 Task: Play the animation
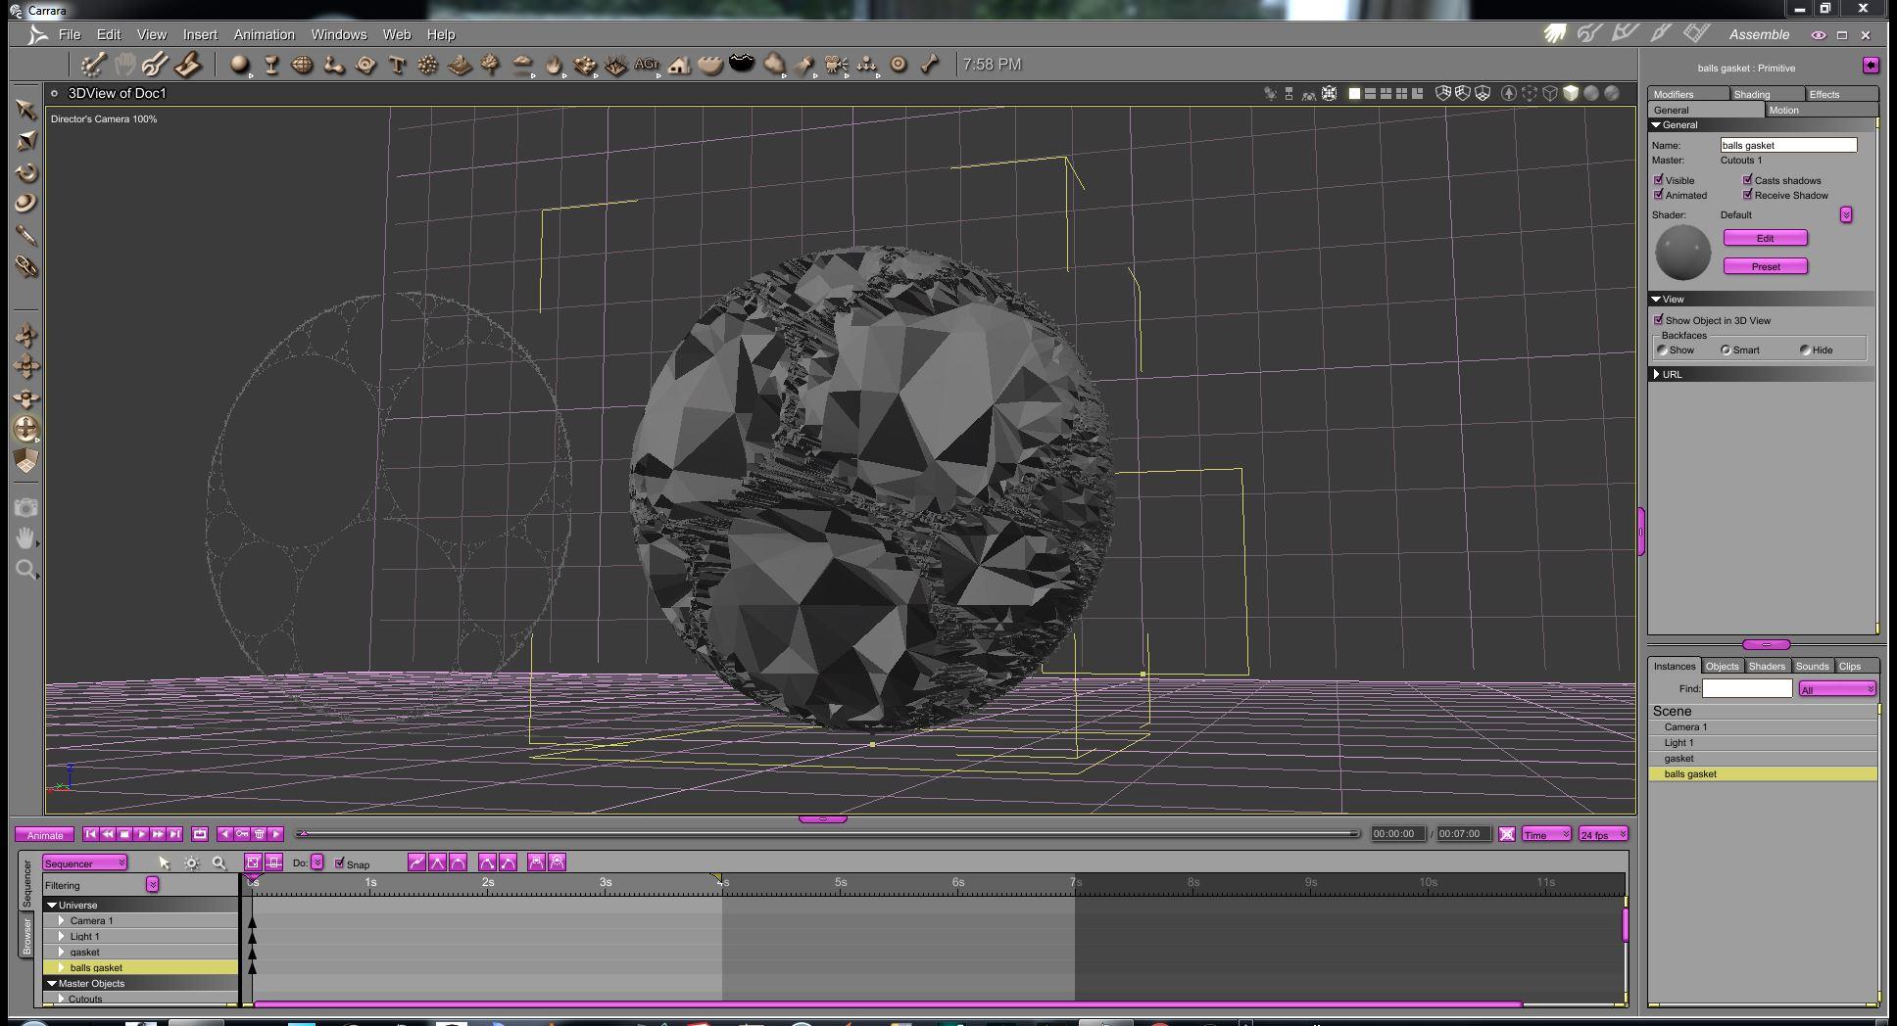(x=141, y=834)
